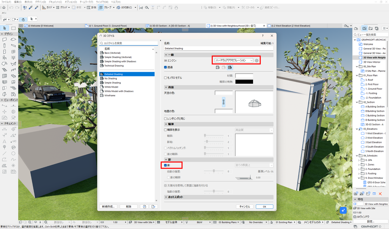389x229 pixels.
Task: Open the tab overview grid icon
Action: point(21,26)
